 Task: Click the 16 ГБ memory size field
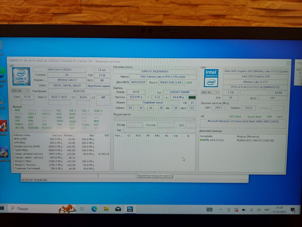coord(136,92)
